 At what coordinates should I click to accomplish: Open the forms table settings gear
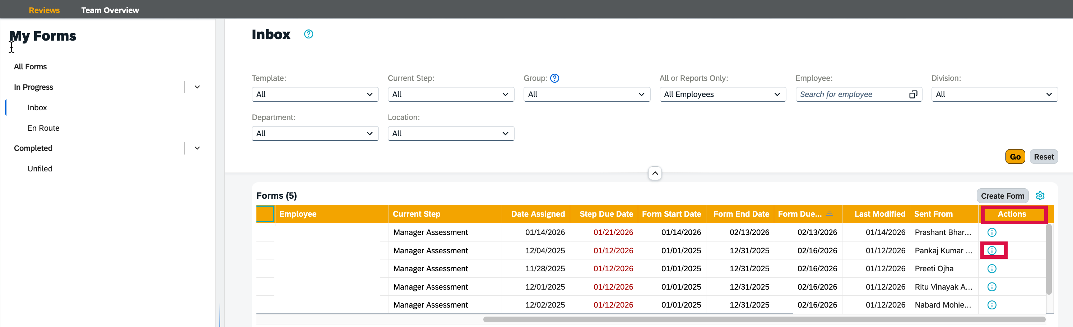point(1040,196)
